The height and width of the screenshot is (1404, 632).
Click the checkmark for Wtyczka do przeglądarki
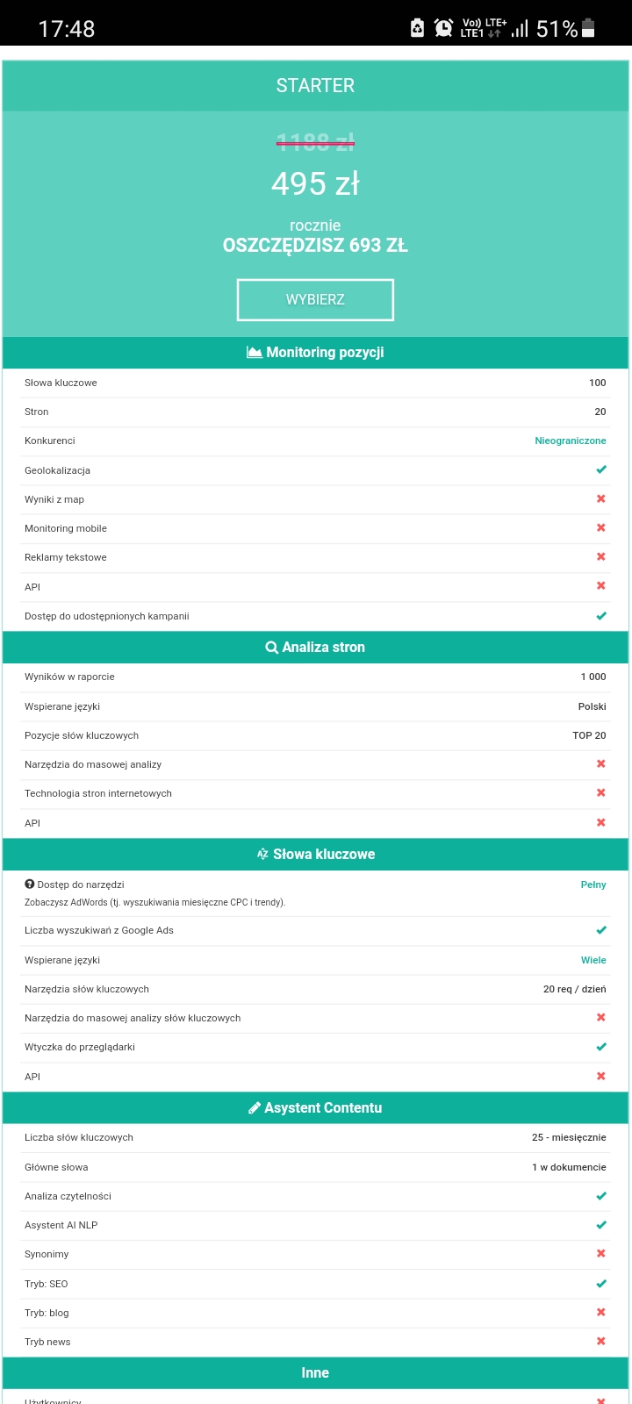tap(601, 1047)
